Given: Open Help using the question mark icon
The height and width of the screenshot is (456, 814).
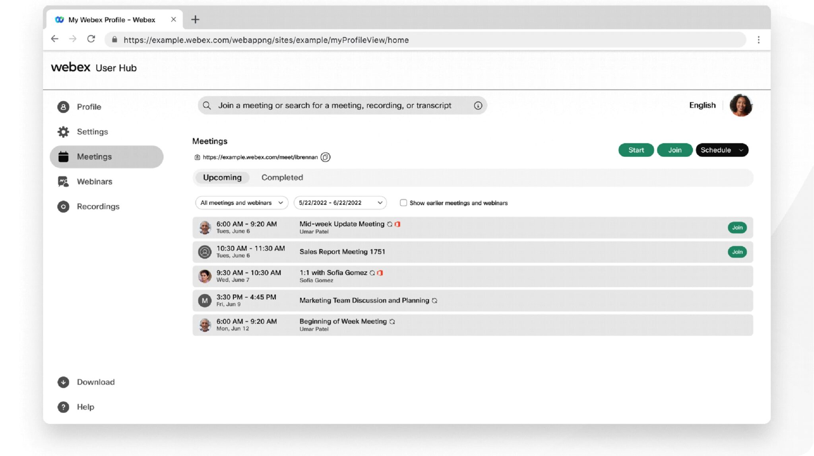Looking at the screenshot, I should point(63,407).
